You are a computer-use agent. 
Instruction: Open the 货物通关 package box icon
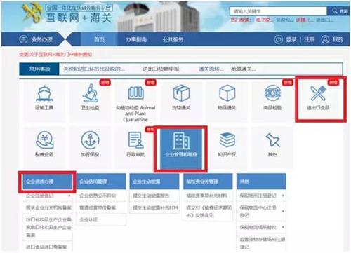click(181, 93)
